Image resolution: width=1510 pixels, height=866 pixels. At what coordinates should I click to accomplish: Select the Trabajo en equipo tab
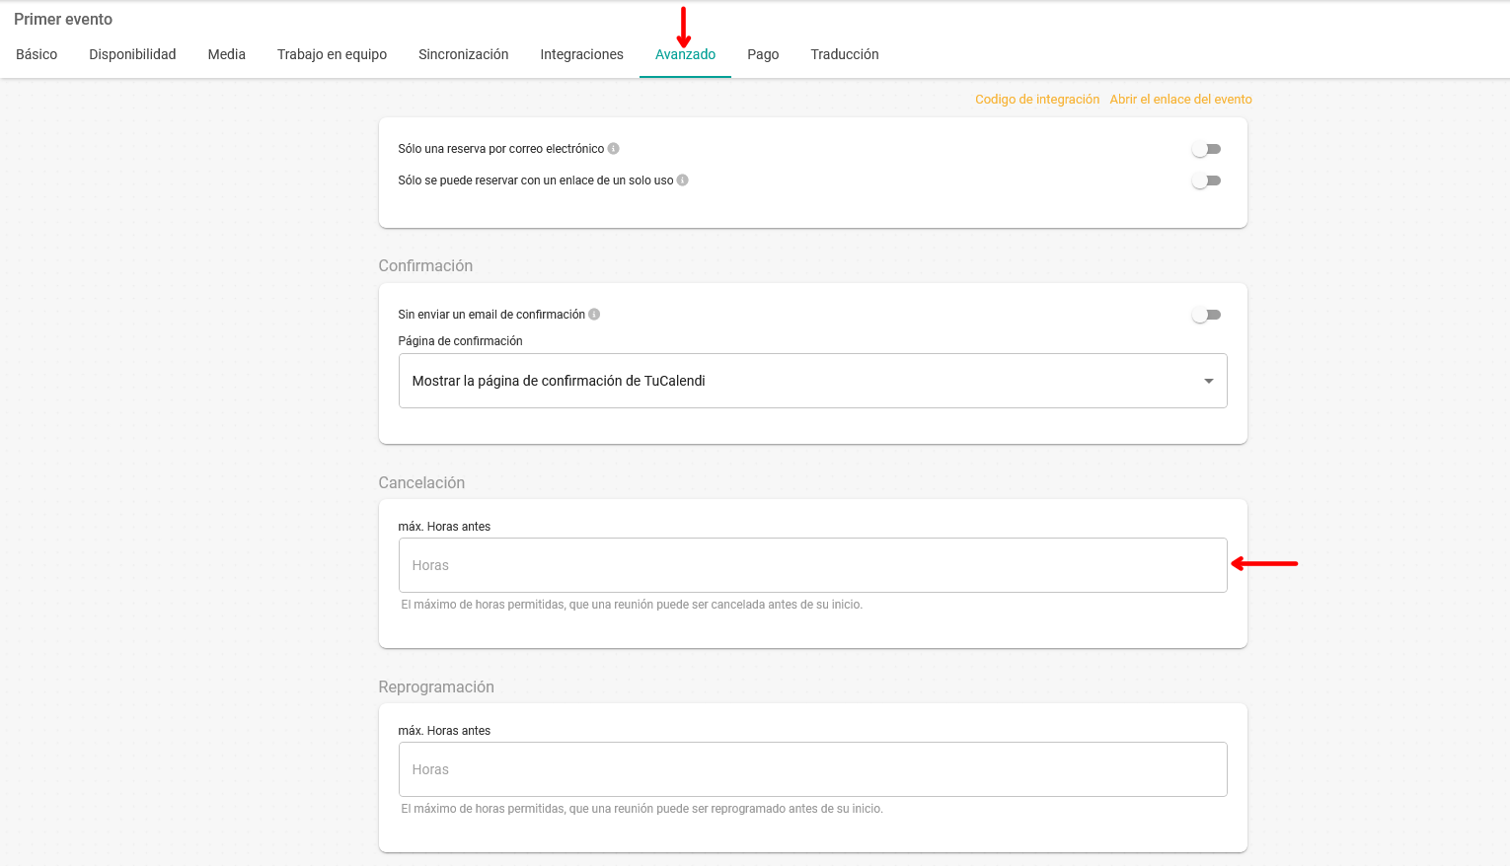(332, 54)
